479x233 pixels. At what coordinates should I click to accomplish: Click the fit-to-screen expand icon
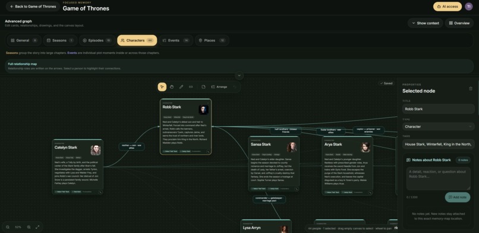pyautogui.click(x=37, y=227)
